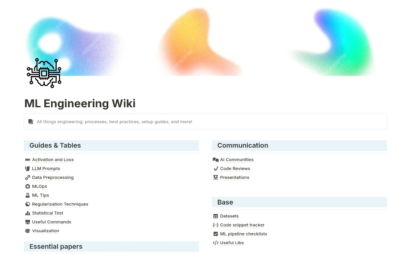Image resolution: width=412 pixels, height=254 pixels.
Task: Click the gears icon beside Data Preprocessing
Action: pos(27,178)
